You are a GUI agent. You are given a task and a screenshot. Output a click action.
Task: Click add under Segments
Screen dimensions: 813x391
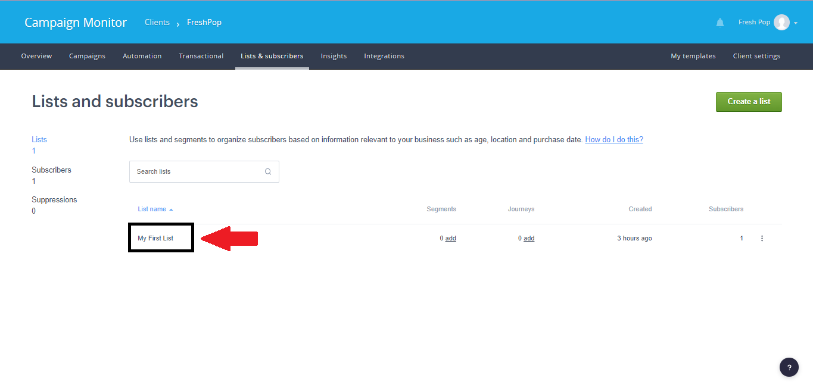tap(451, 238)
